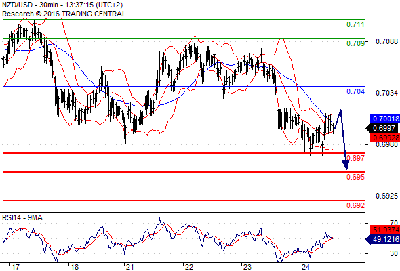Image resolution: width=400 pixels, height=271 pixels.
Task: Click date 23 on the time axis
Action: pos(247,267)
